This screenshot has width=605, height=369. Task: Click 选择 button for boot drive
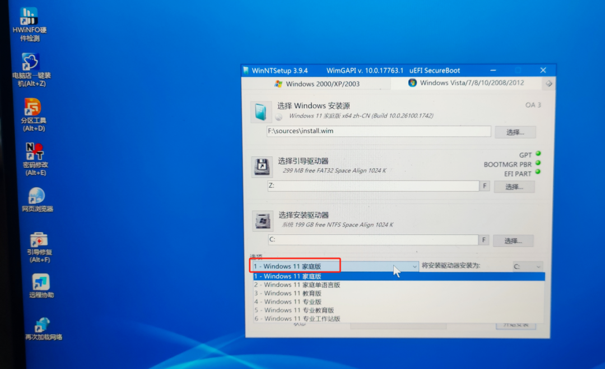[x=514, y=187]
